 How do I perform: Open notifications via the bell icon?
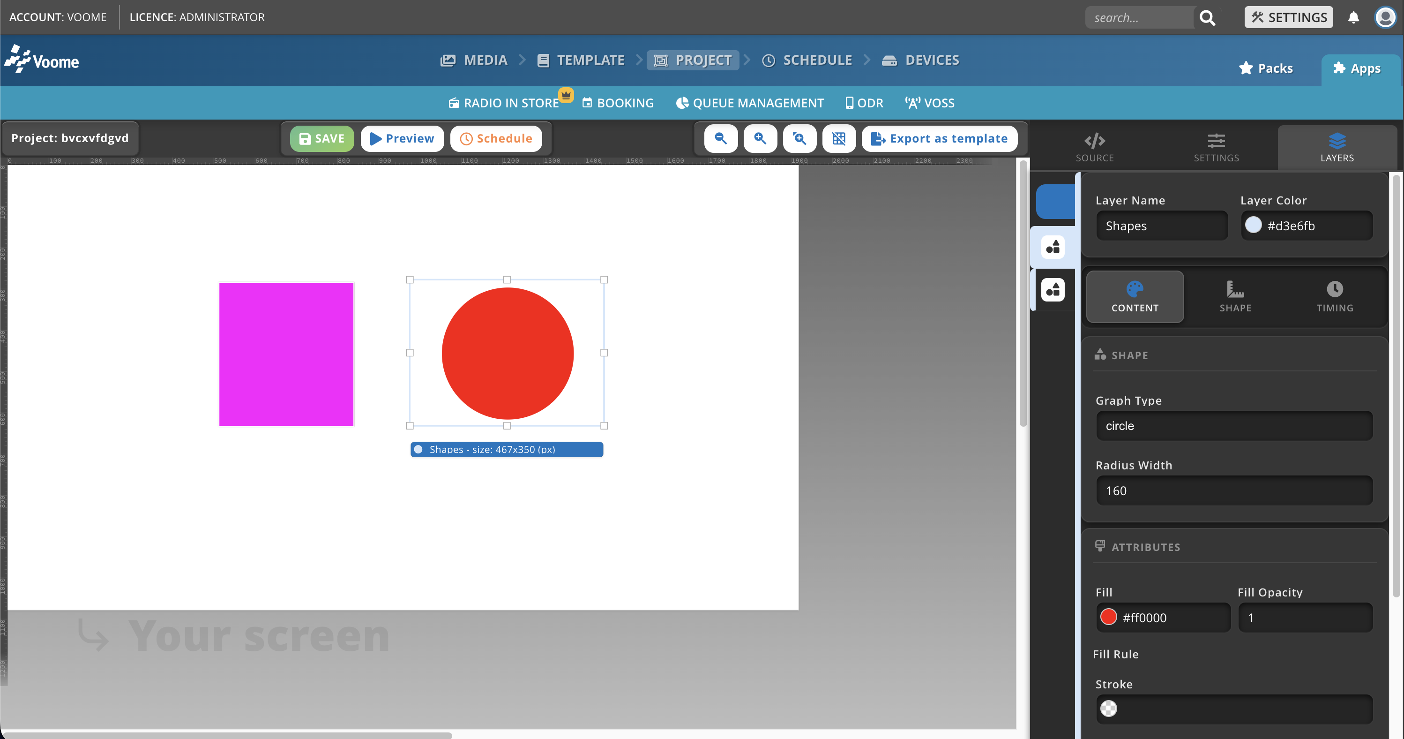click(x=1353, y=17)
